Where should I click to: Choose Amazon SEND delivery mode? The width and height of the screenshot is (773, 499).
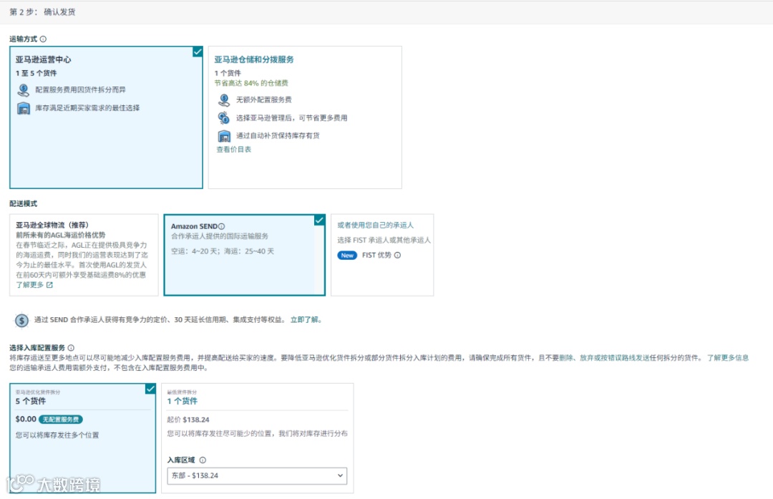(245, 255)
